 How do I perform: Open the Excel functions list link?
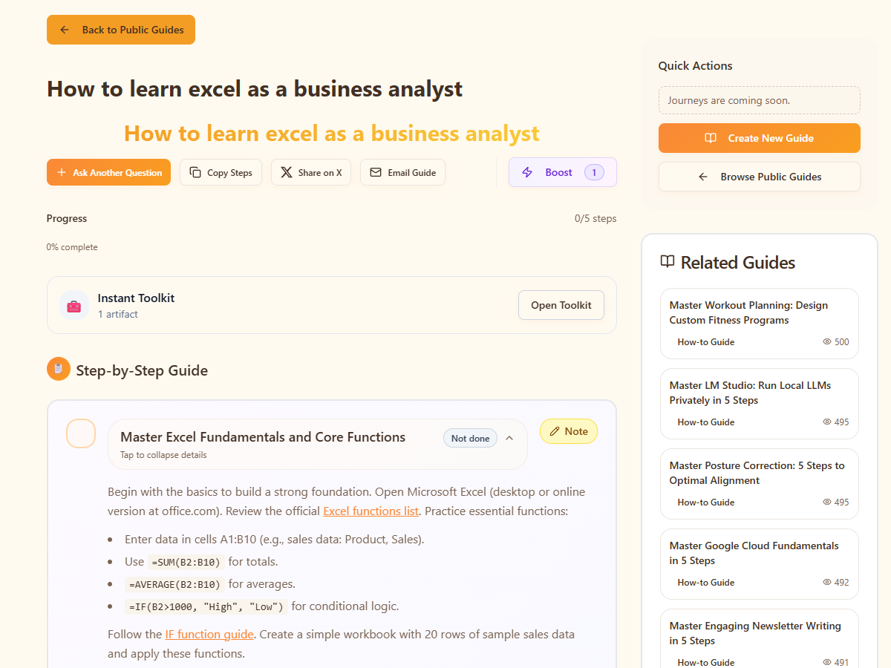click(371, 511)
